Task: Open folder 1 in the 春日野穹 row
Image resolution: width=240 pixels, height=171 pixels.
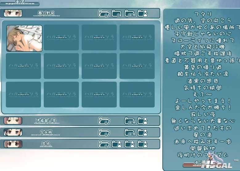Action: click(104, 13)
